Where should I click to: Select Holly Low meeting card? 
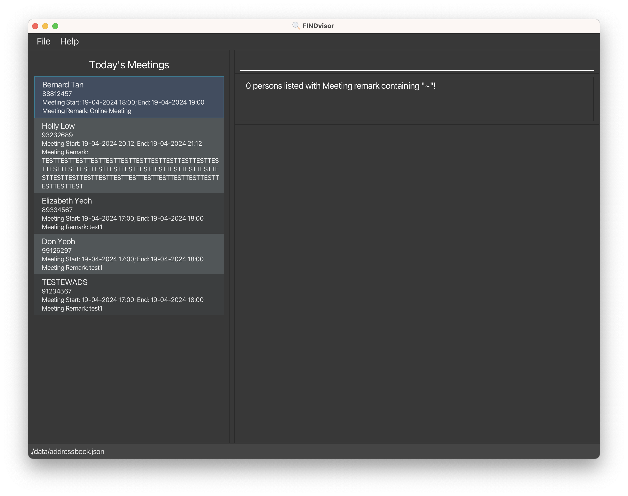tap(129, 156)
